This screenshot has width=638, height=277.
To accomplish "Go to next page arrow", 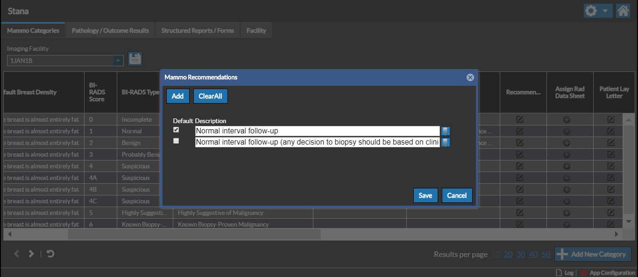I will point(31,254).
